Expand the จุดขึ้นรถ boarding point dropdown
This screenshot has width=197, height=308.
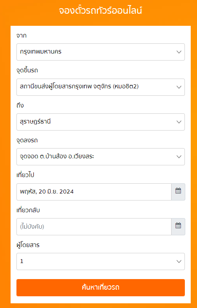tap(101, 87)
